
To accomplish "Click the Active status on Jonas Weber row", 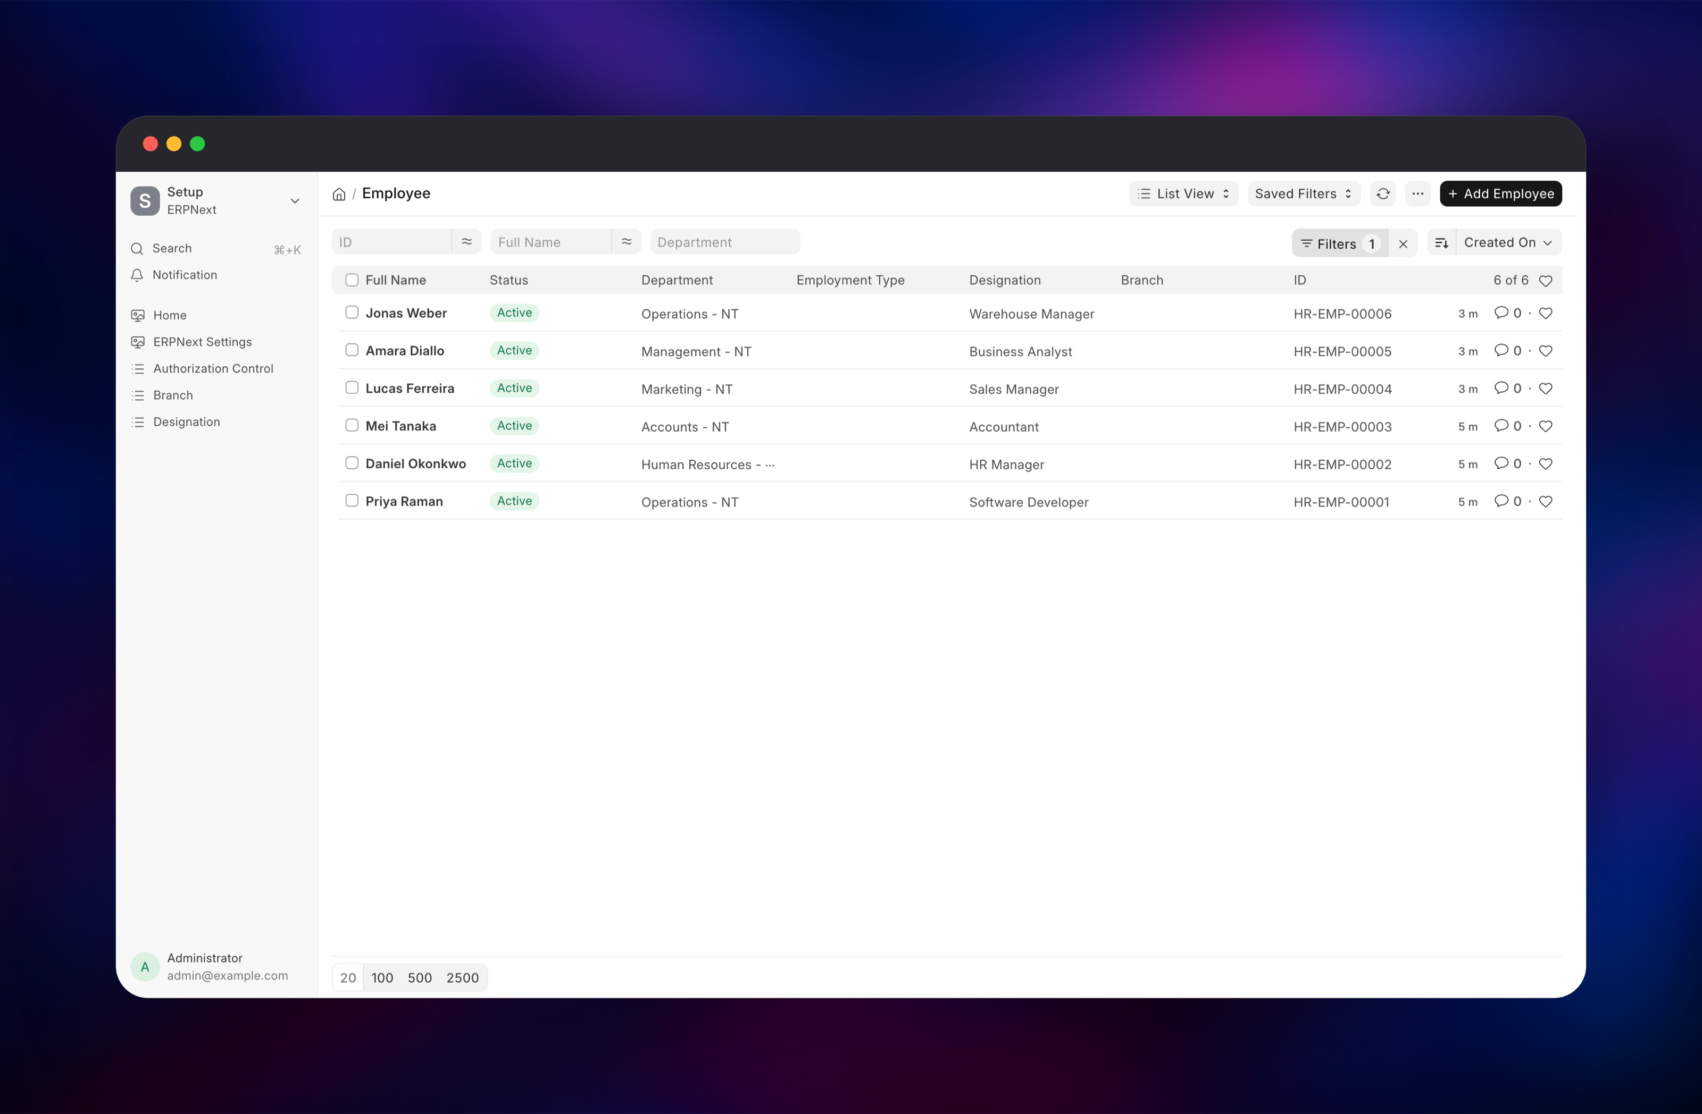I will [514, 313].
